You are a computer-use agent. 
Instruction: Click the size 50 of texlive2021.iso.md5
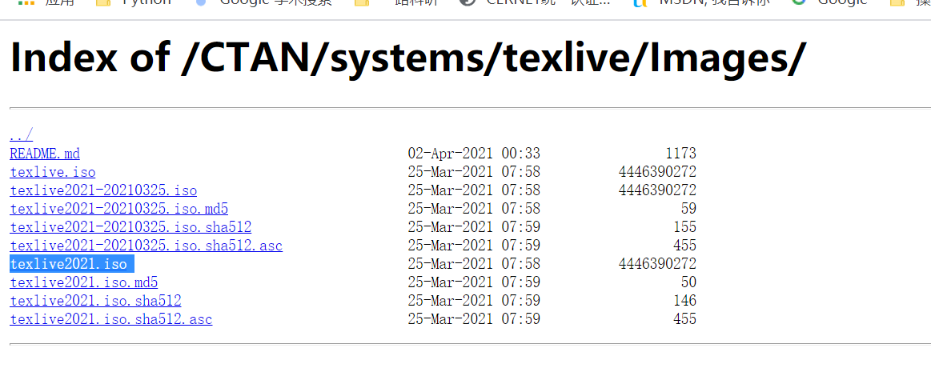click(688, 282)
